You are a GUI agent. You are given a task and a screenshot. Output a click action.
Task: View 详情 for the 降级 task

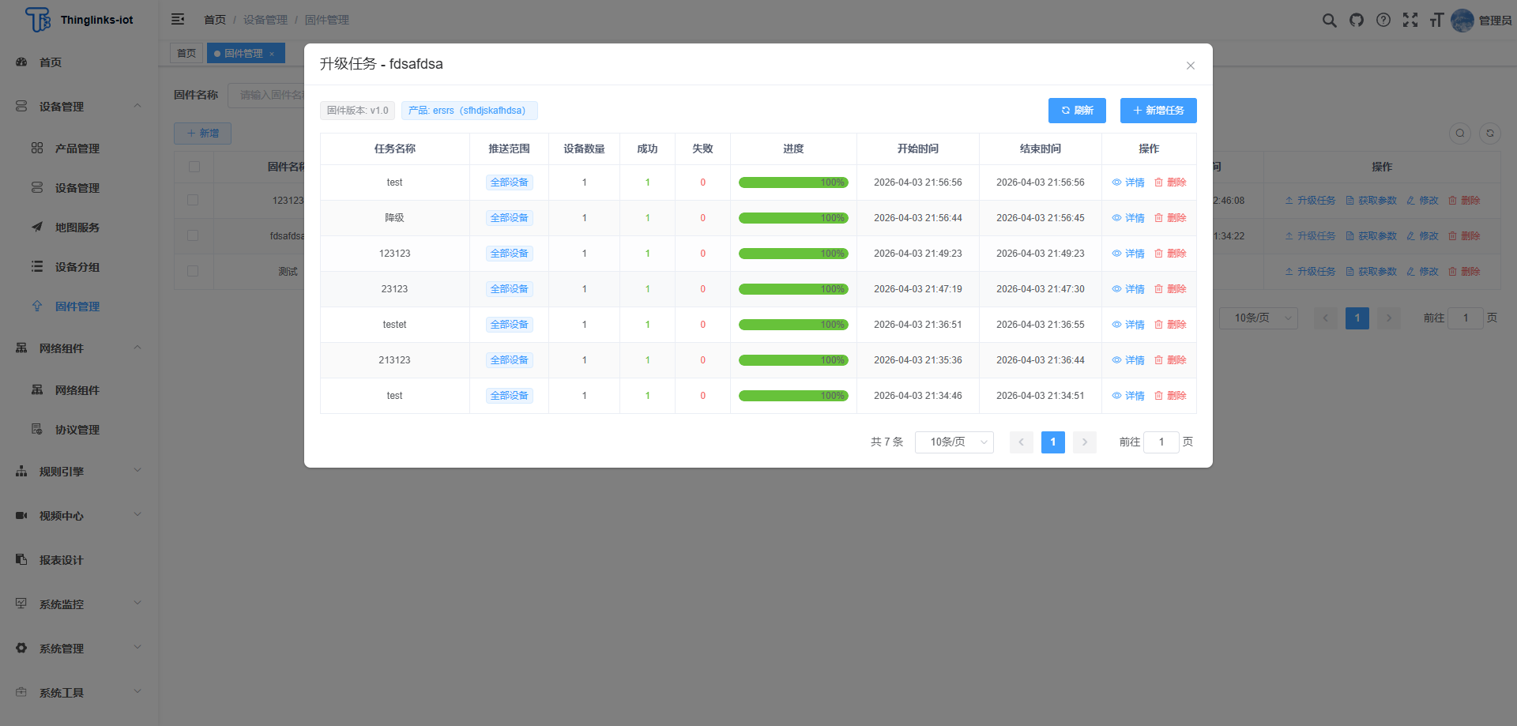tap(1128, 218)
